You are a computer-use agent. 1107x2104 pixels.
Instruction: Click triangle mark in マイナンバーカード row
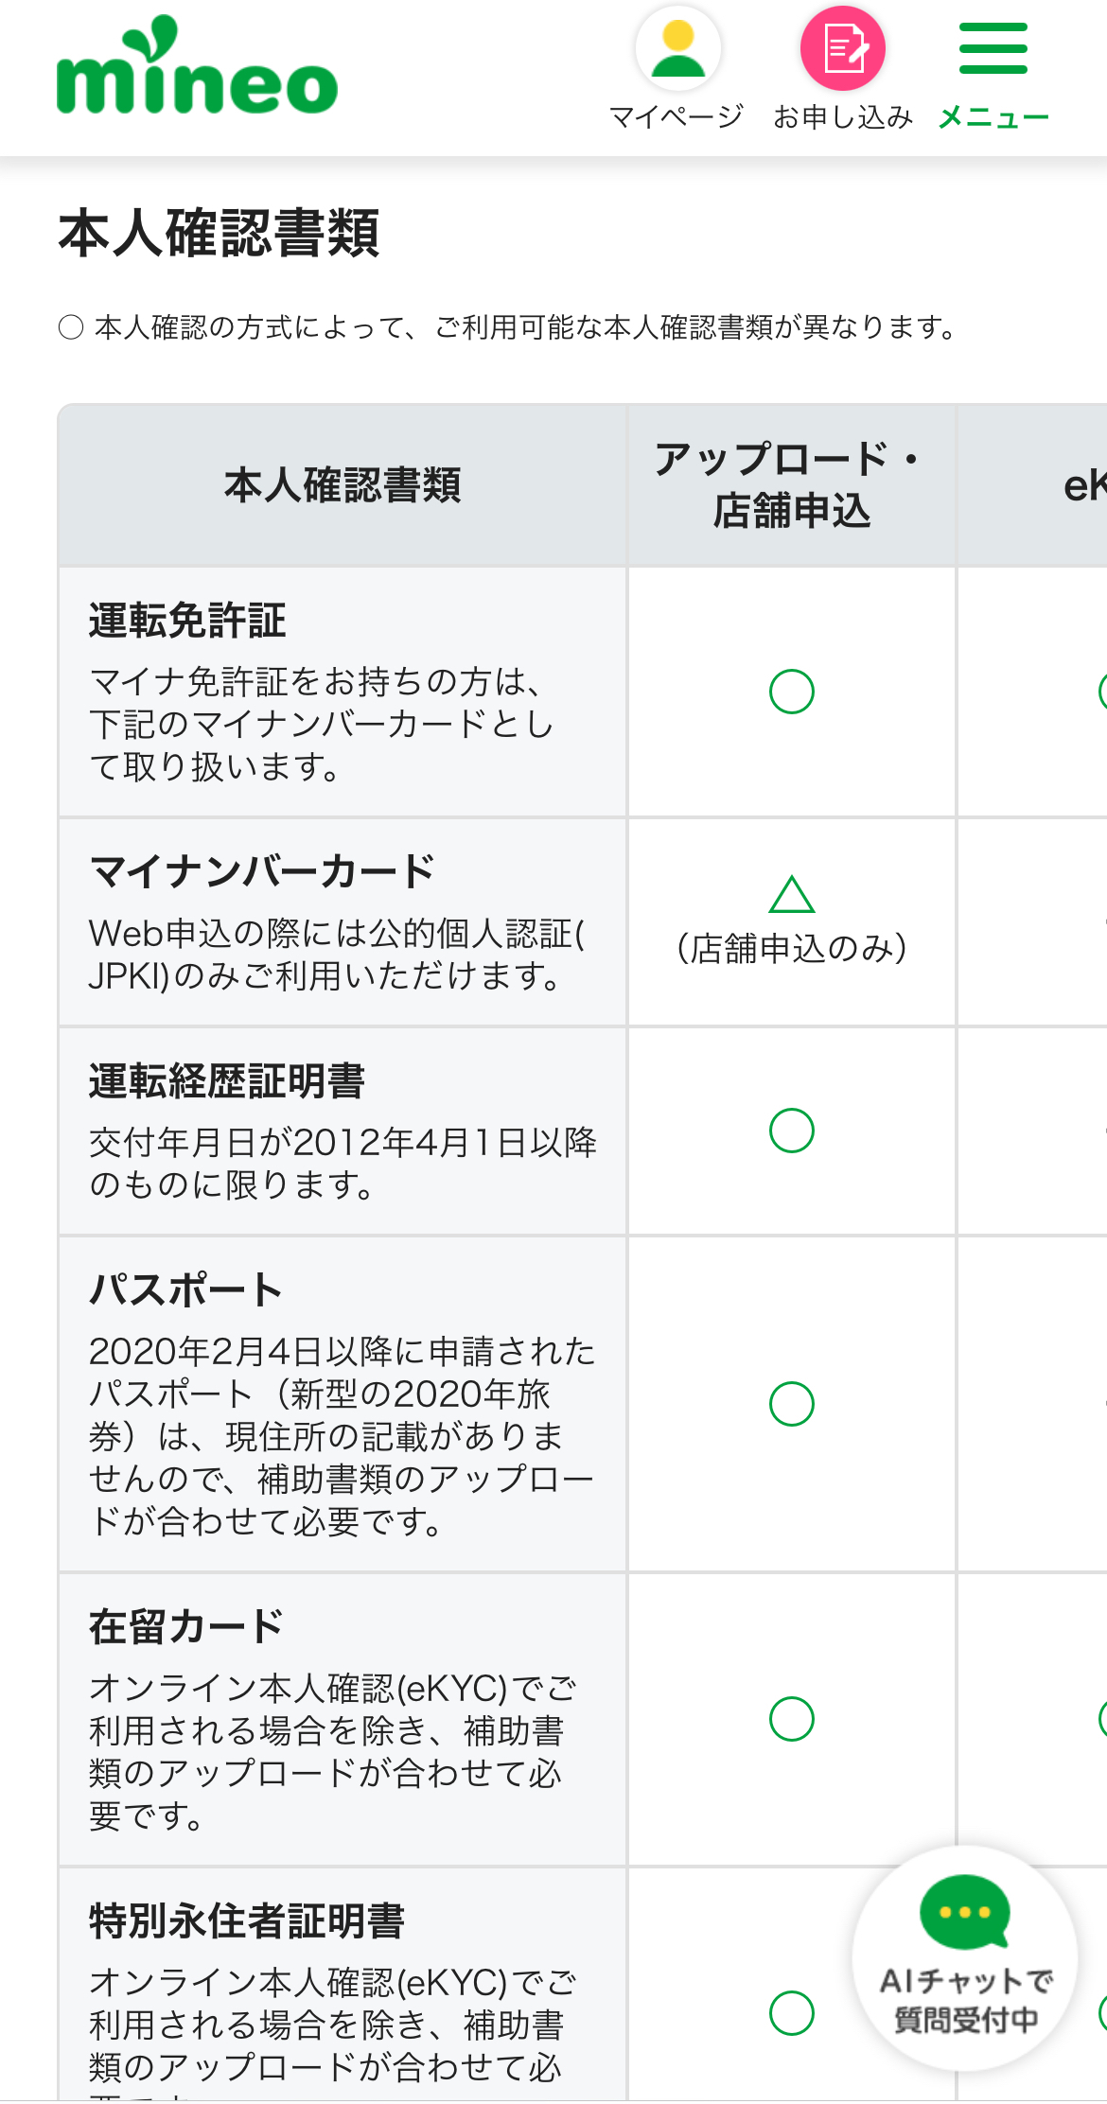pyautogui.click(x=792, y=895)
